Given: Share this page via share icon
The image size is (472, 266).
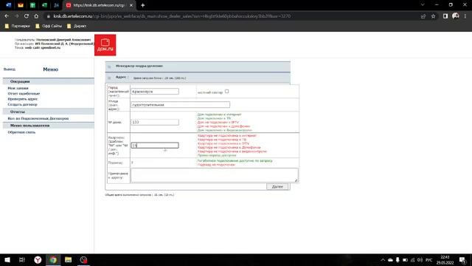Looking at the screenshot, I should 423,16.
